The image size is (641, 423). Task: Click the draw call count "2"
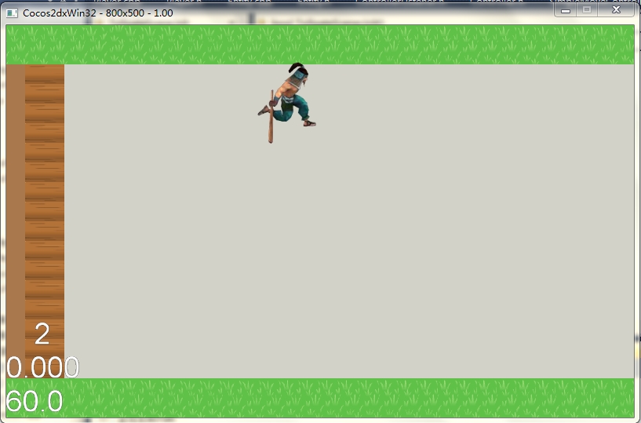click(42, 334)
